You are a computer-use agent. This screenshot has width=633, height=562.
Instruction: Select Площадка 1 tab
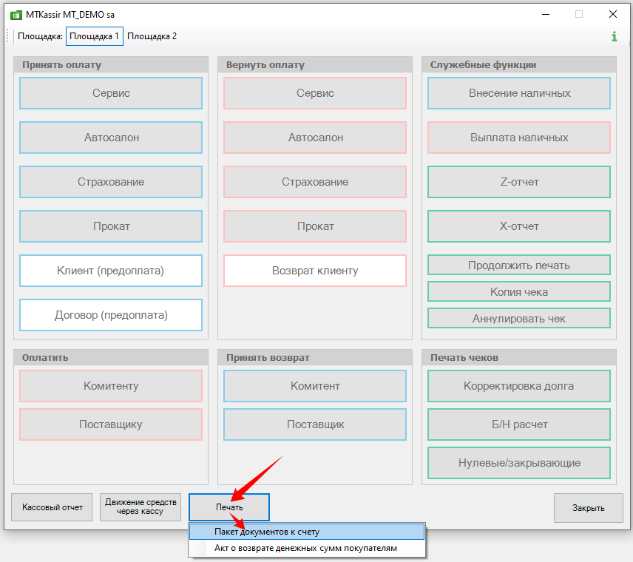click(94, 36)
